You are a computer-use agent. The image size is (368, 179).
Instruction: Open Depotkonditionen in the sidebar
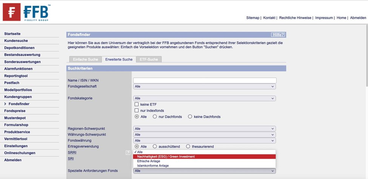pyautogui.click(x=19, y=48)
